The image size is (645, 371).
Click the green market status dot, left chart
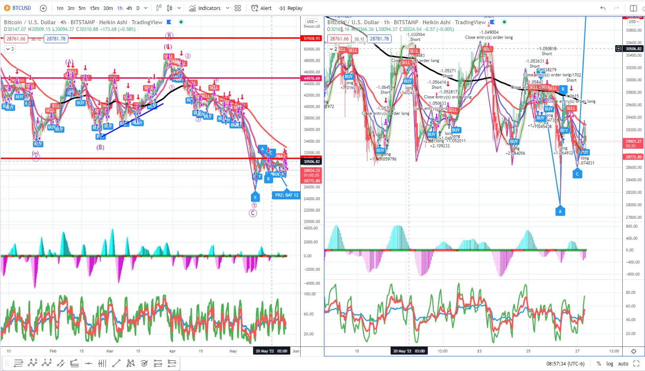(x=181, y=22)
